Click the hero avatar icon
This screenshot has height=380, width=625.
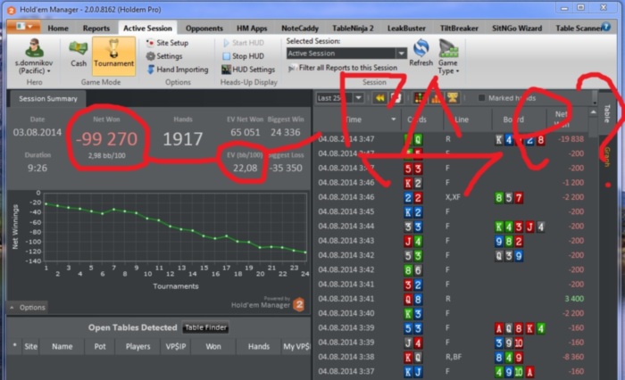pos(34,48)
